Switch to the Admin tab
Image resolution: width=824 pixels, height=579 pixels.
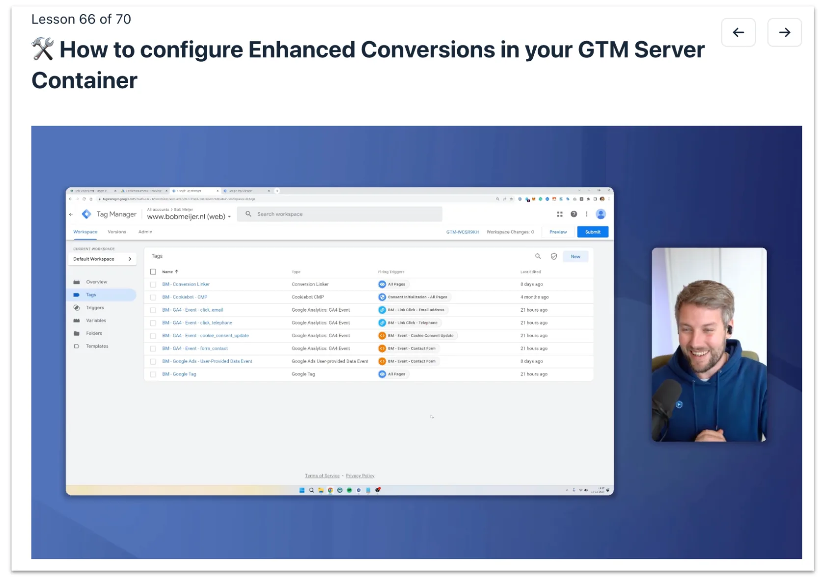(x=145, y=232)
